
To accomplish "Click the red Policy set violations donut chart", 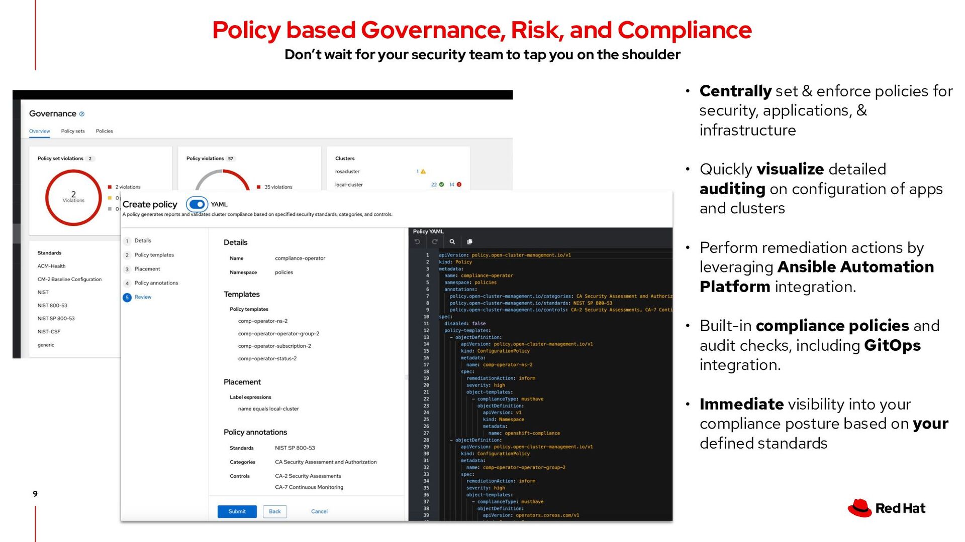I will [73, 197].
